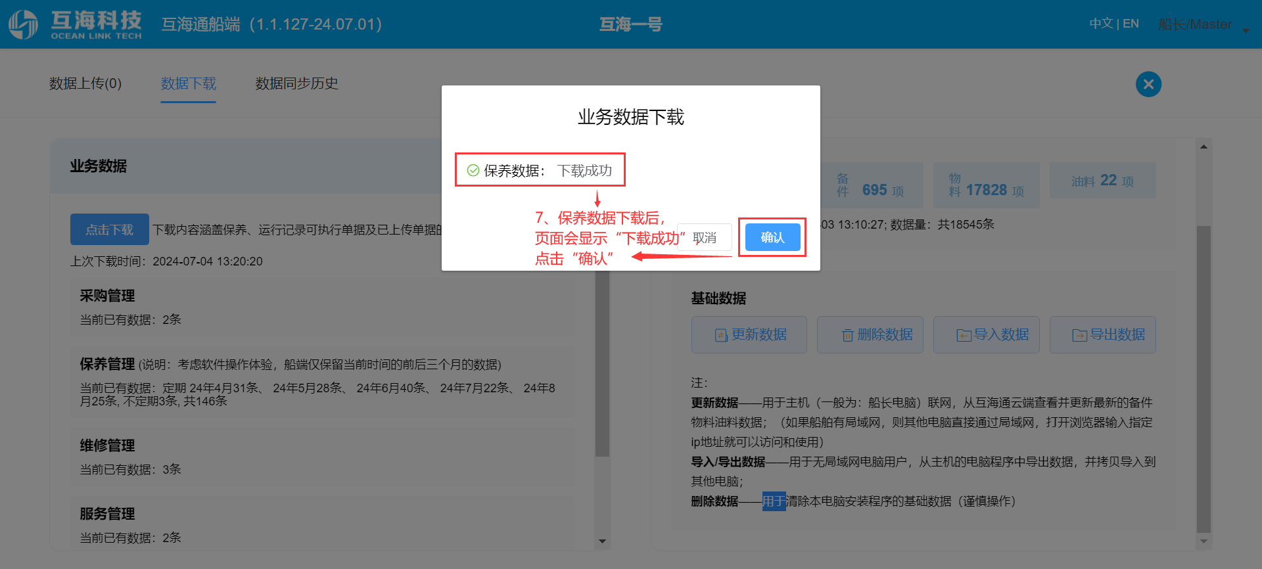Open the 船长/Master user dropdown
The image size is (1262, 569).
(x=1203, y=24)
